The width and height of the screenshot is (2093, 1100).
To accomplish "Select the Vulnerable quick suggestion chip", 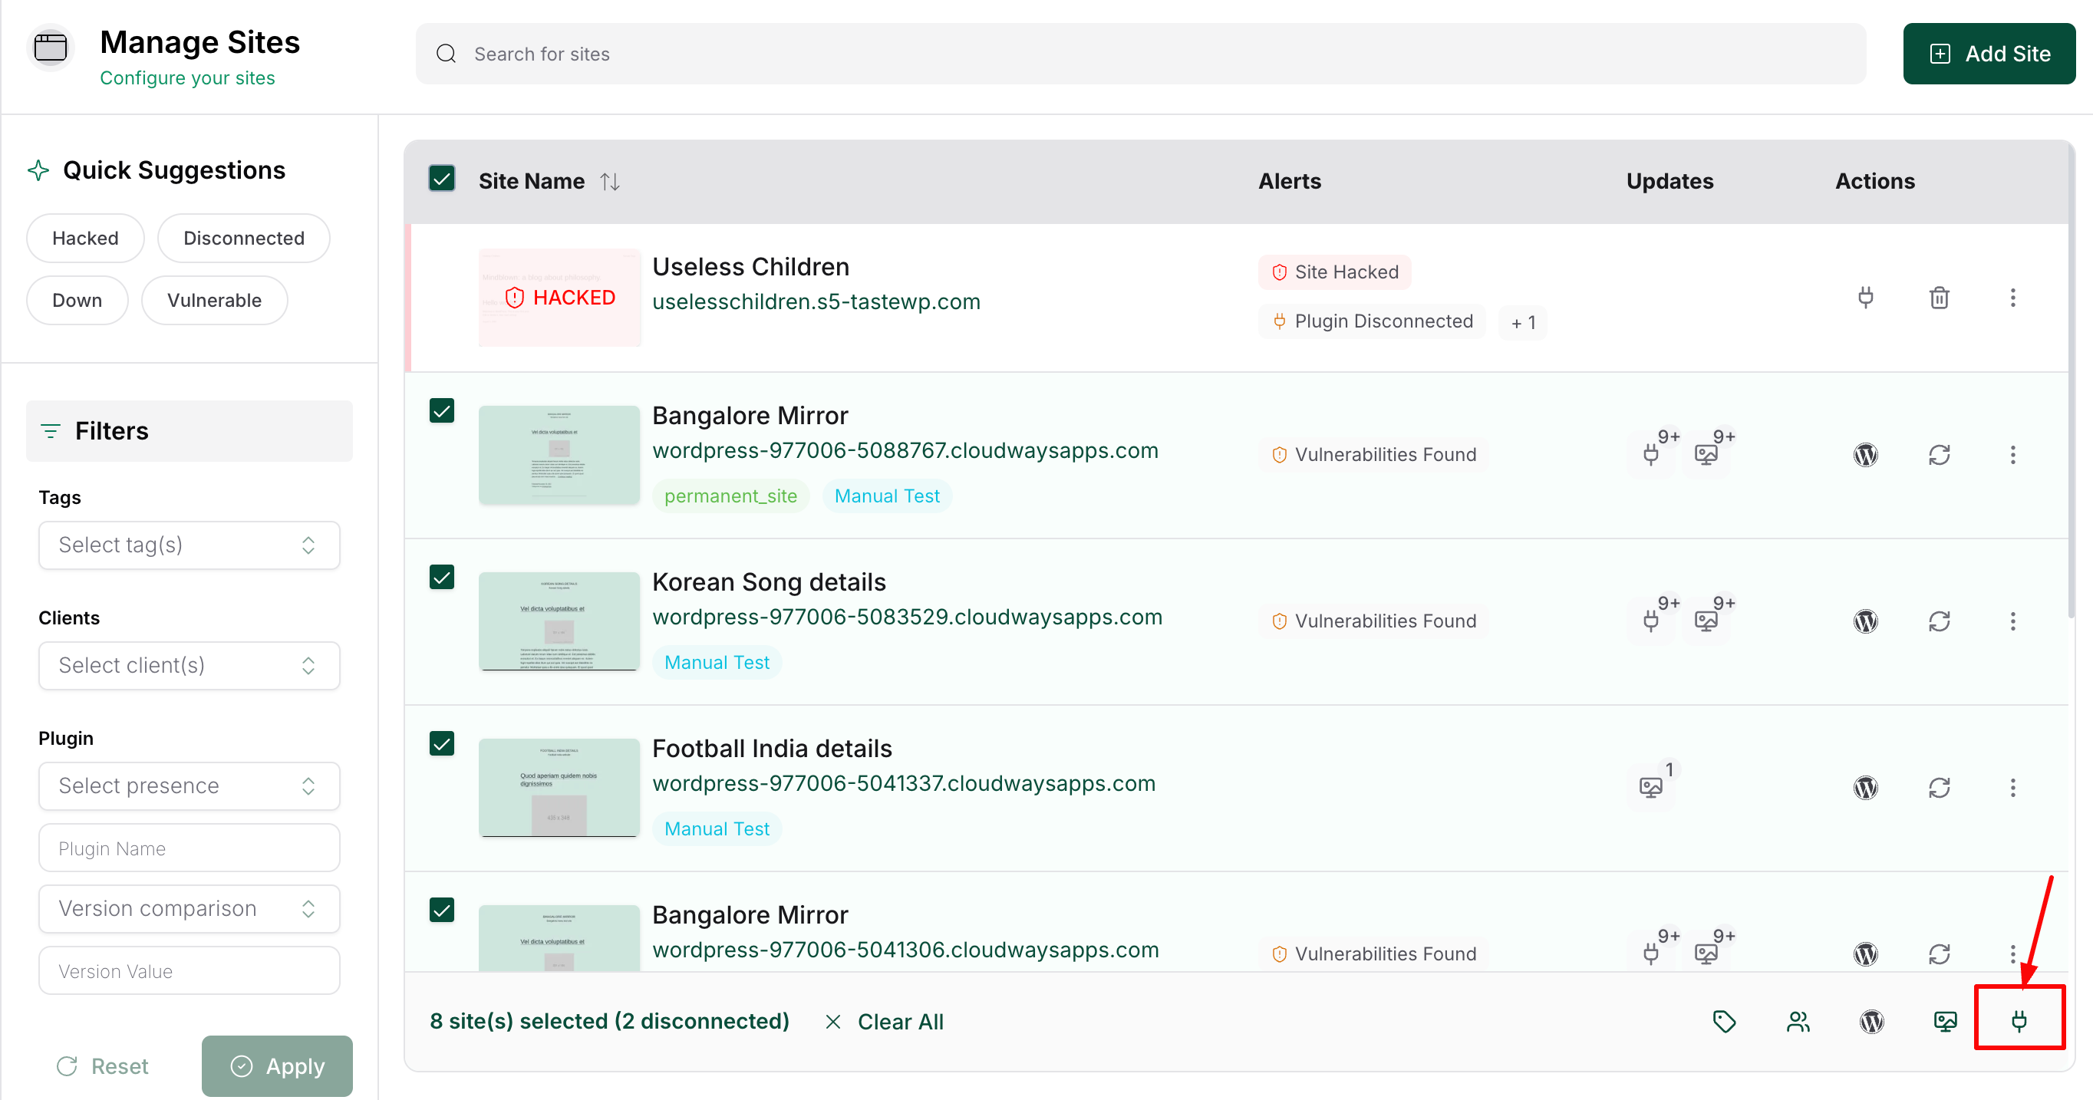I will tap(215, 300).
